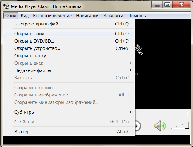Choose Быстро открыть файл... entry
This screenshot has width=193, height=147.
[x=69, y=24]
